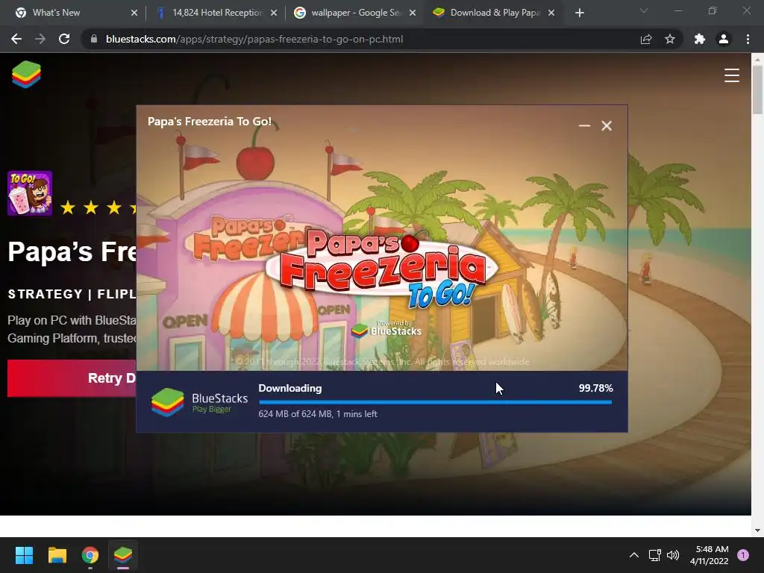
Task: Open the network status tray icon
Action: (x=654, y=555)
